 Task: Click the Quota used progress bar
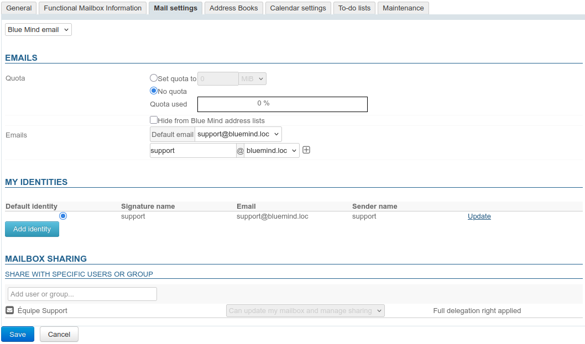tap(282, 104)
